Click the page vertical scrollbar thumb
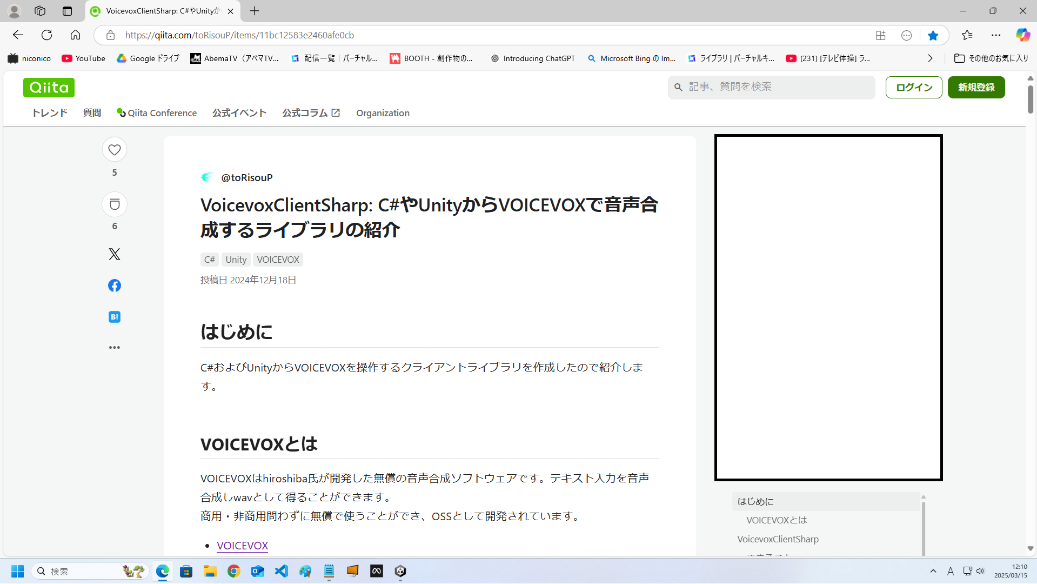This screenshot has width=1037, height=584. click(x=1030, y=99)
